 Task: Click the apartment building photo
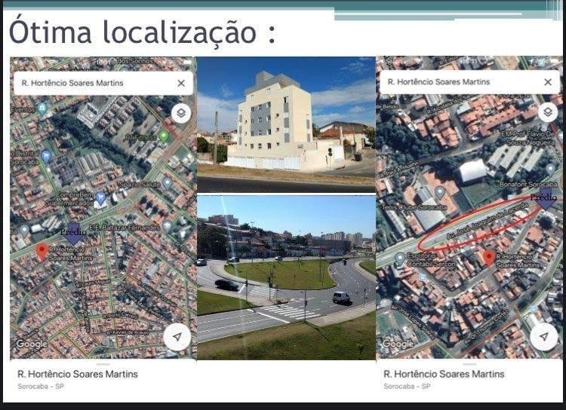pyautogui.click(x=286, y=124)
